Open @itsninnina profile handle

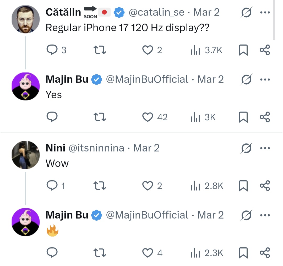pyautogui.click(x=96, y=148)
